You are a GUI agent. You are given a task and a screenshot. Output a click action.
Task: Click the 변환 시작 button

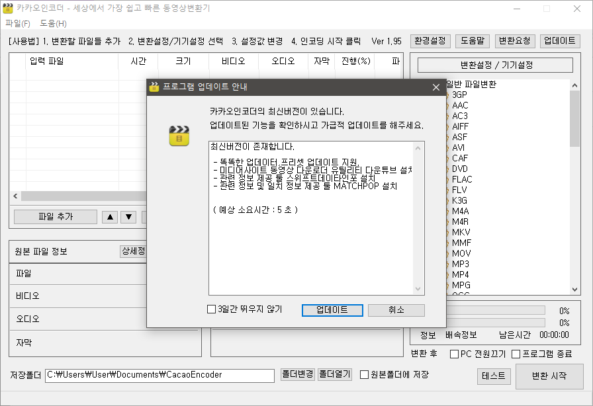[x=549, y=376]
